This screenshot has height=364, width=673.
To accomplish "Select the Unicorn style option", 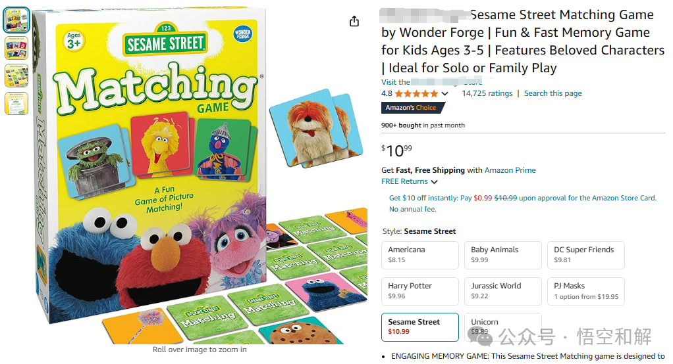I will point(503,327).
